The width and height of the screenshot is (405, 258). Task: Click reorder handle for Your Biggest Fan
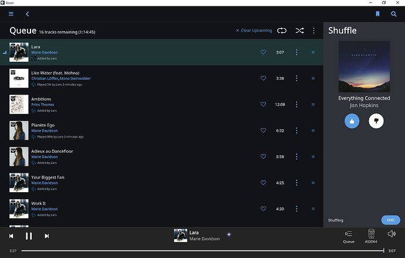[x=313, y=183]
